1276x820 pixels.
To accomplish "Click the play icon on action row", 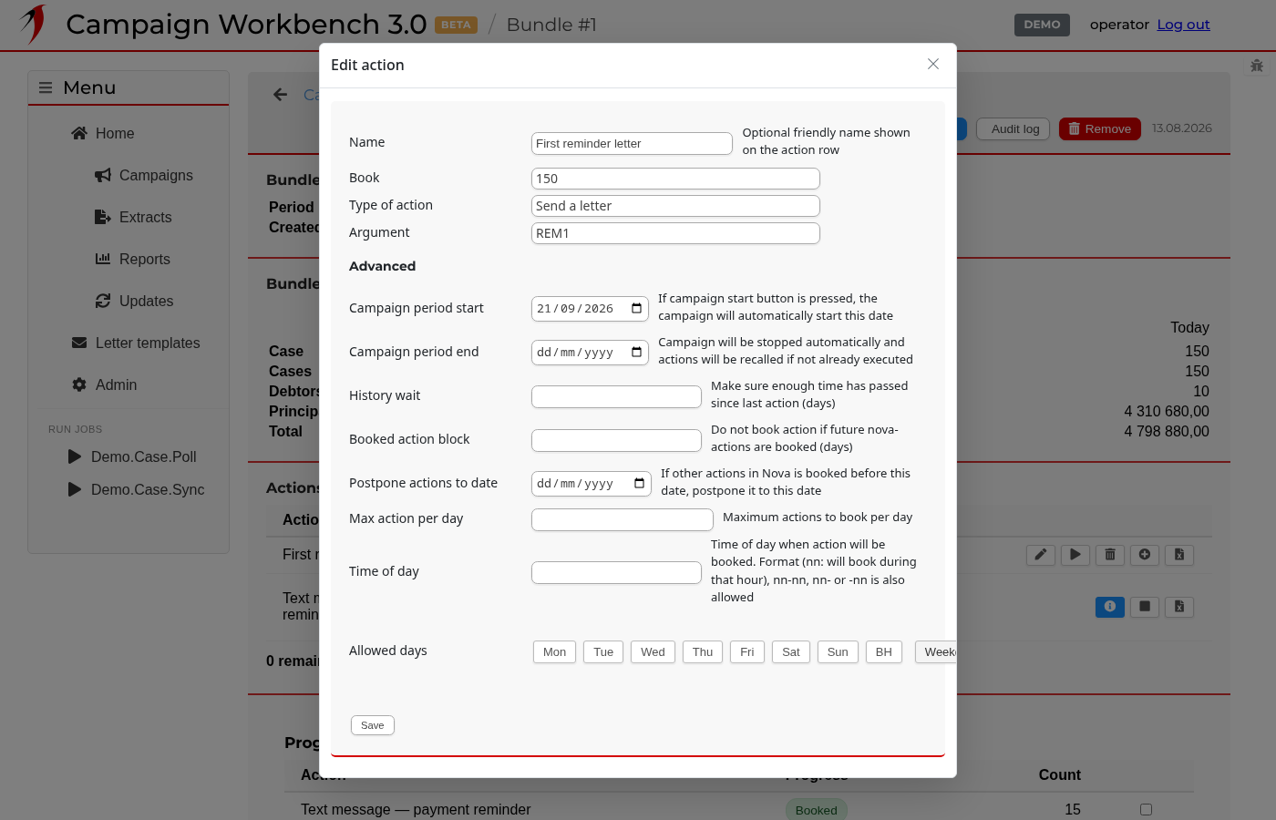I will pyautogui.click(x=1075, y=555).
